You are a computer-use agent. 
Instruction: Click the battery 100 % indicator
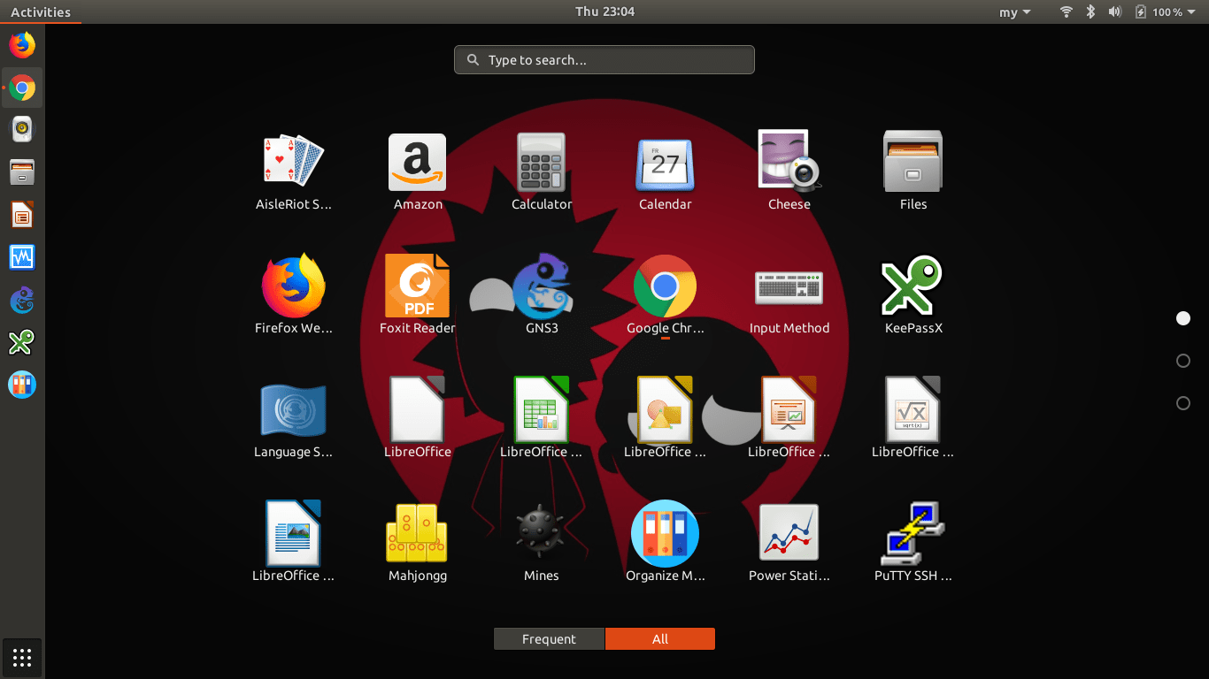tap(1158, 12)
